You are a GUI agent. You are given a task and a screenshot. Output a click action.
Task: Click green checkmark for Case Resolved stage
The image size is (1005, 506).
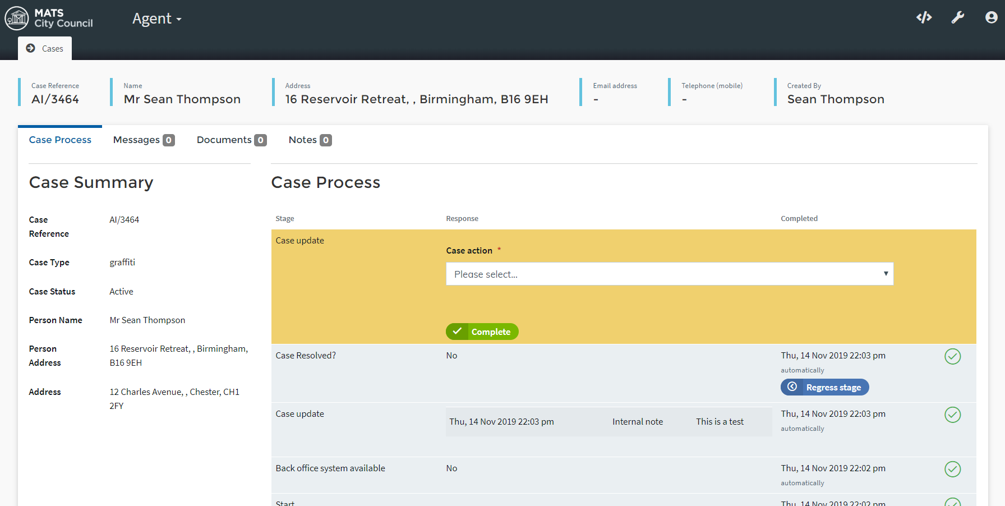coord(952,356)
